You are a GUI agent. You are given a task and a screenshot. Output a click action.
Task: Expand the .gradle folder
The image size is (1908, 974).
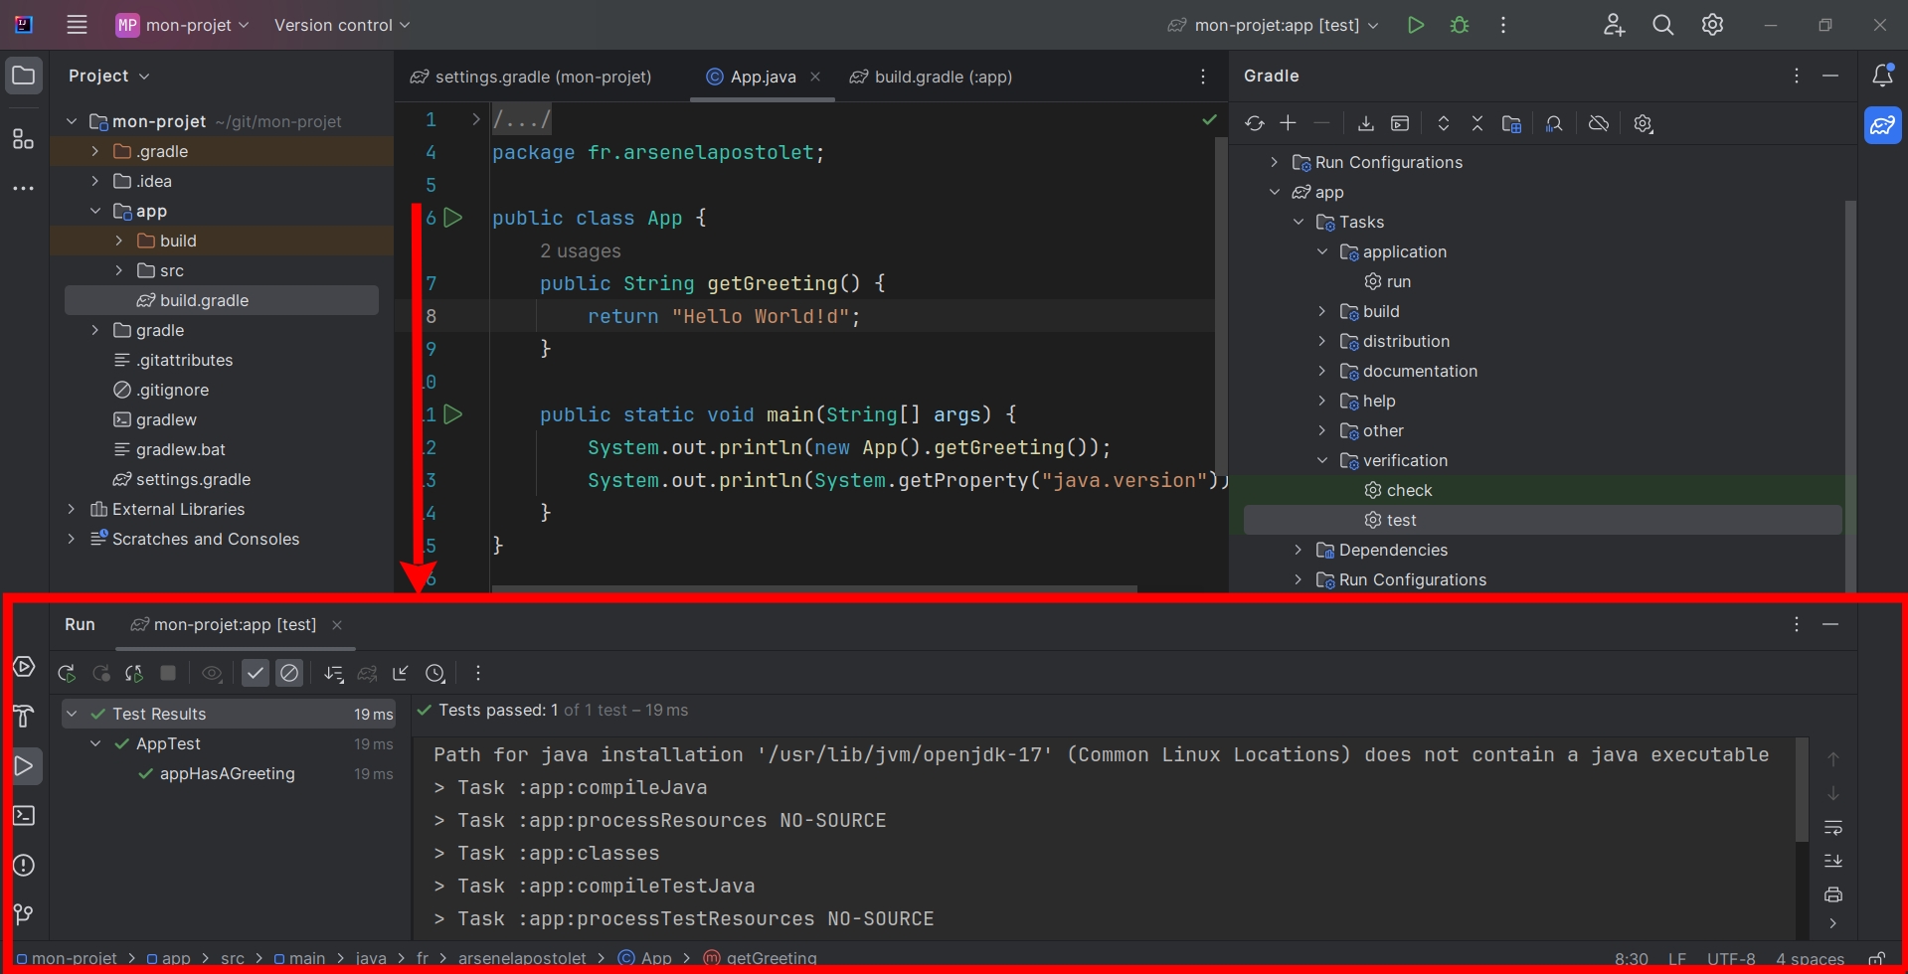pos(95,151)
